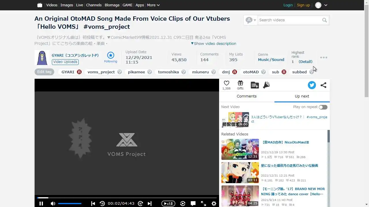This screenshot has height=207, width=369.
Task: Switch to the Up next tab
Action: (302, 96)
